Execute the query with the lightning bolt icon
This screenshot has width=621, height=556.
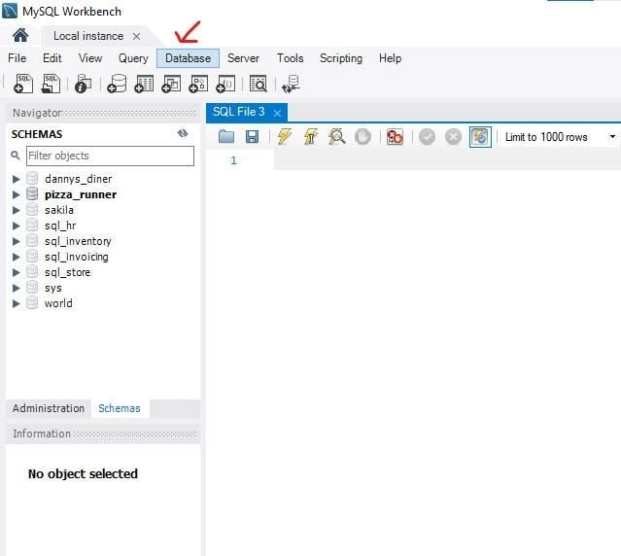click(x=284, y=137)
